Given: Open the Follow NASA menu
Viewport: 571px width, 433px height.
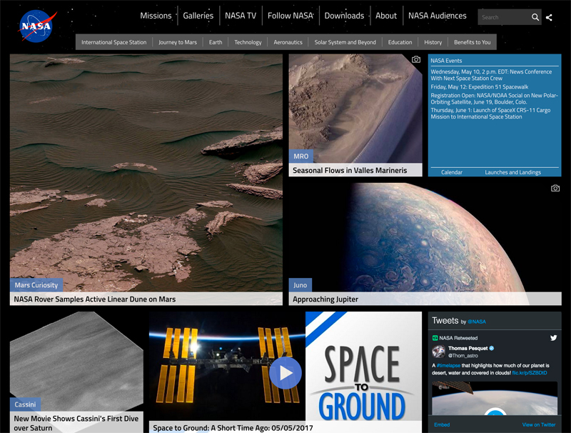Looking at the screenshot, I should point(290,16).
